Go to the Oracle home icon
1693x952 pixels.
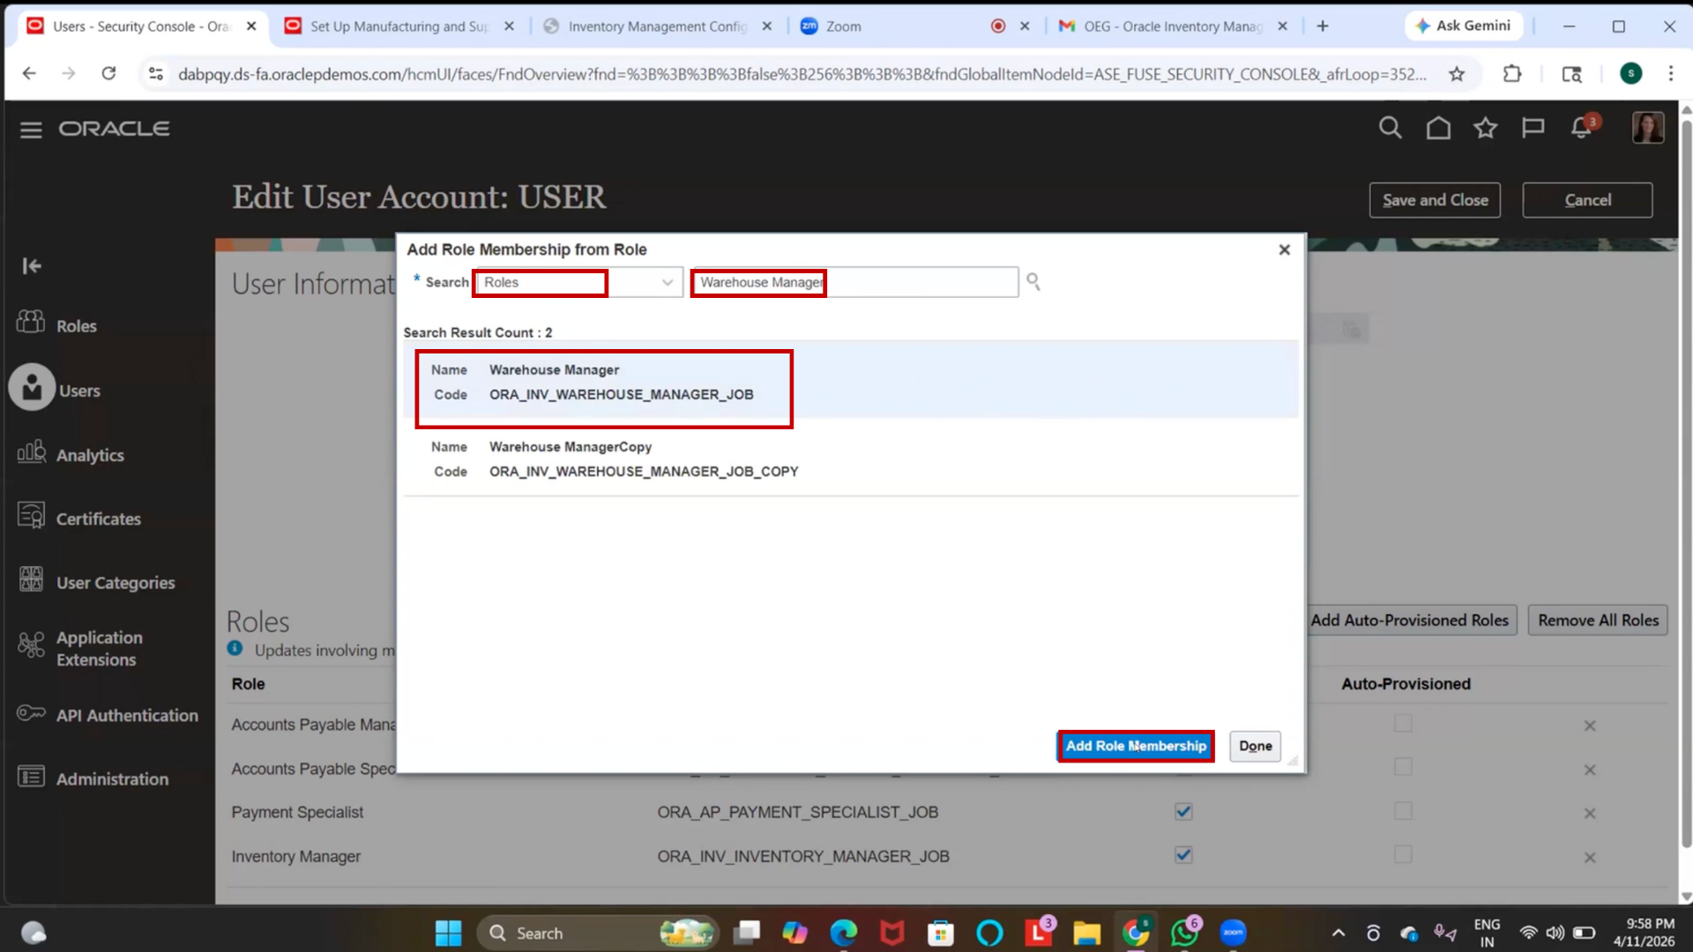1438,128
